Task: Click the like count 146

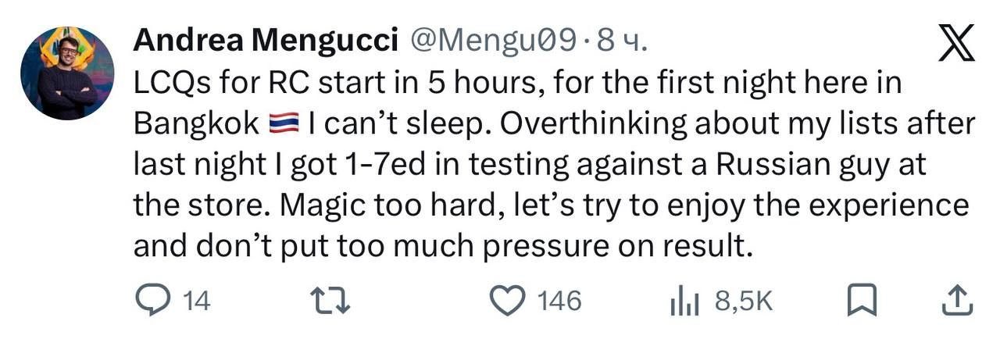Action: [560, 301]
